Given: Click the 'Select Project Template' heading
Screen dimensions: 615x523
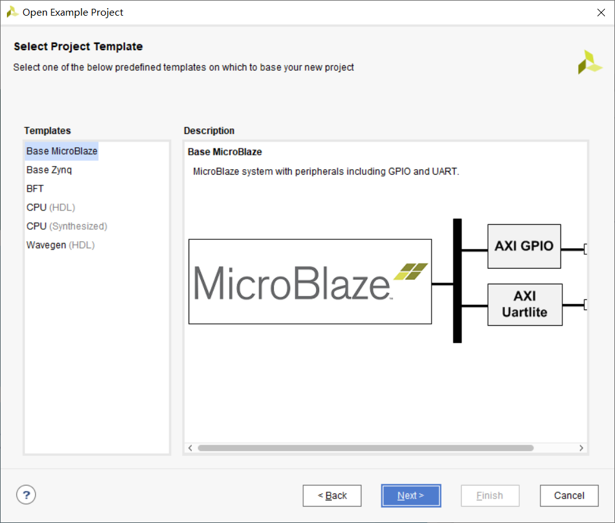Looking at the screenshot, I should pyautogui.click(x=78, y=46).
